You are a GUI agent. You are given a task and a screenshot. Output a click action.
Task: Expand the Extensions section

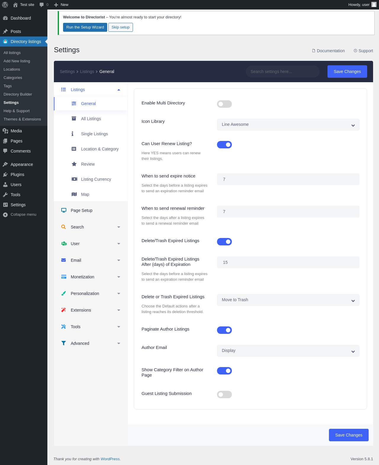point(119,310)
